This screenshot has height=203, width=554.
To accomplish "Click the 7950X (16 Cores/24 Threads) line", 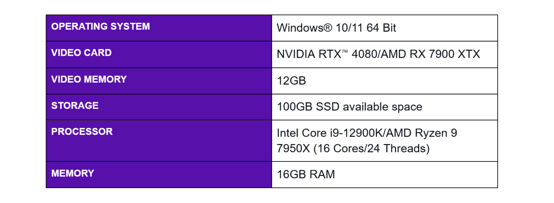I will 353,148.
